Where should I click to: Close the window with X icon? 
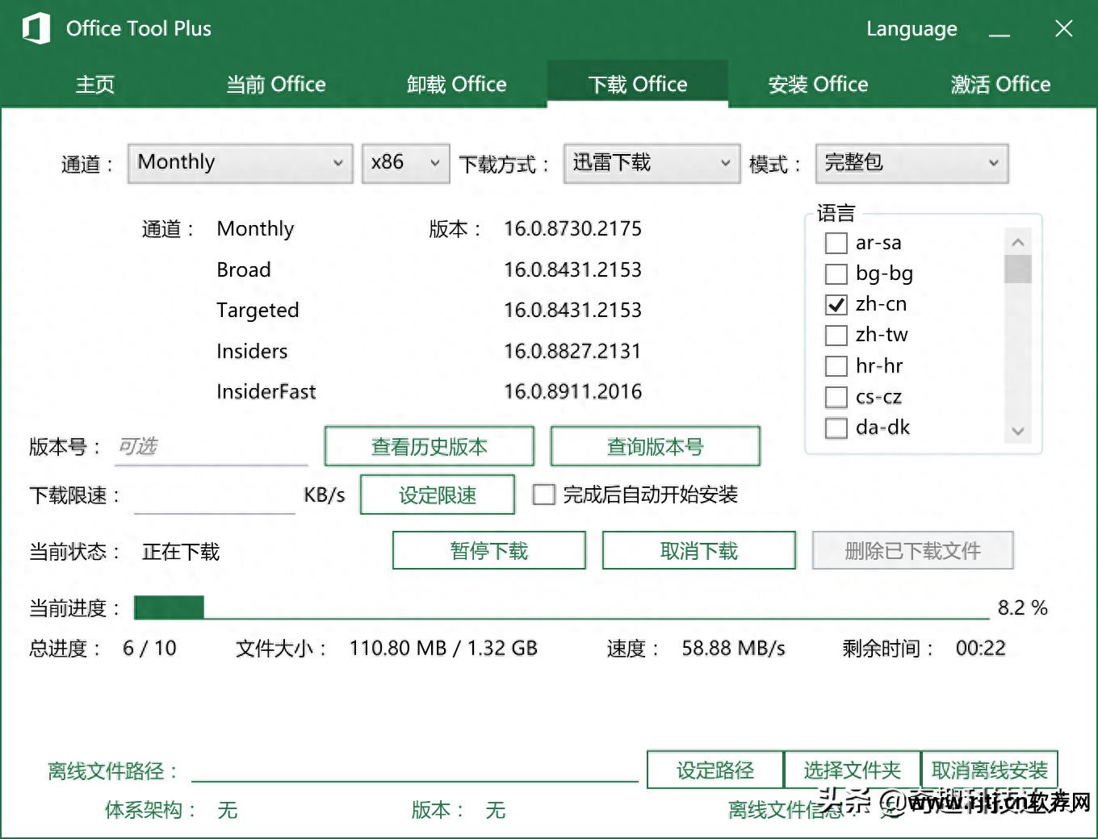(1063, 29)
